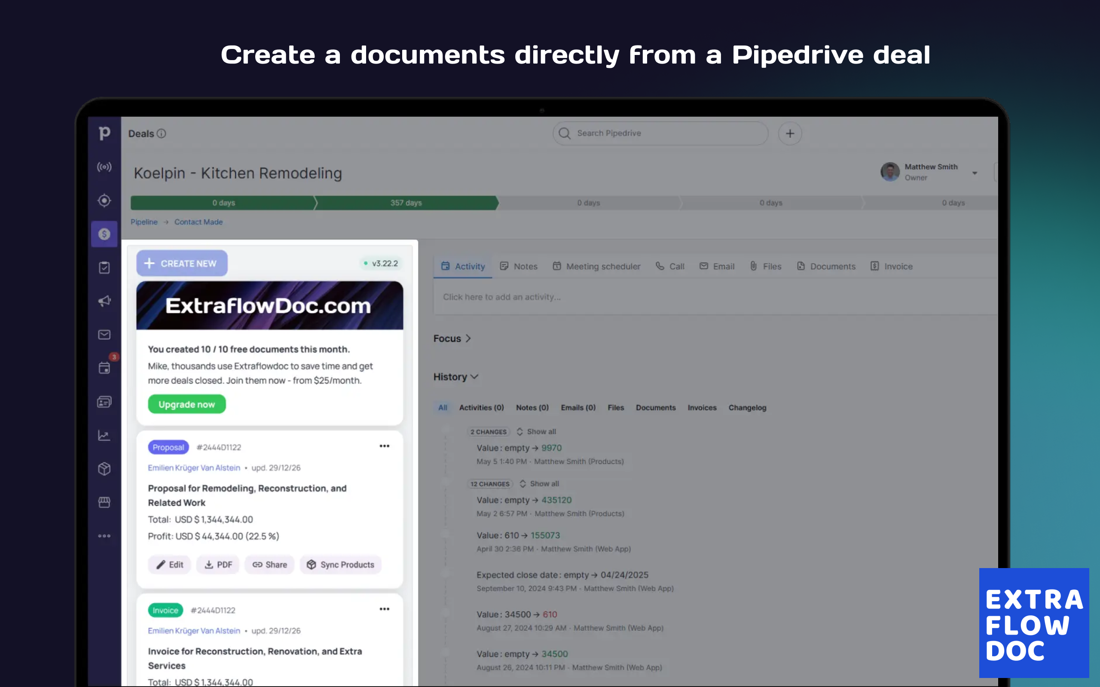
Task: Click the Search Pipedrive field
Action: click(660, 134)
